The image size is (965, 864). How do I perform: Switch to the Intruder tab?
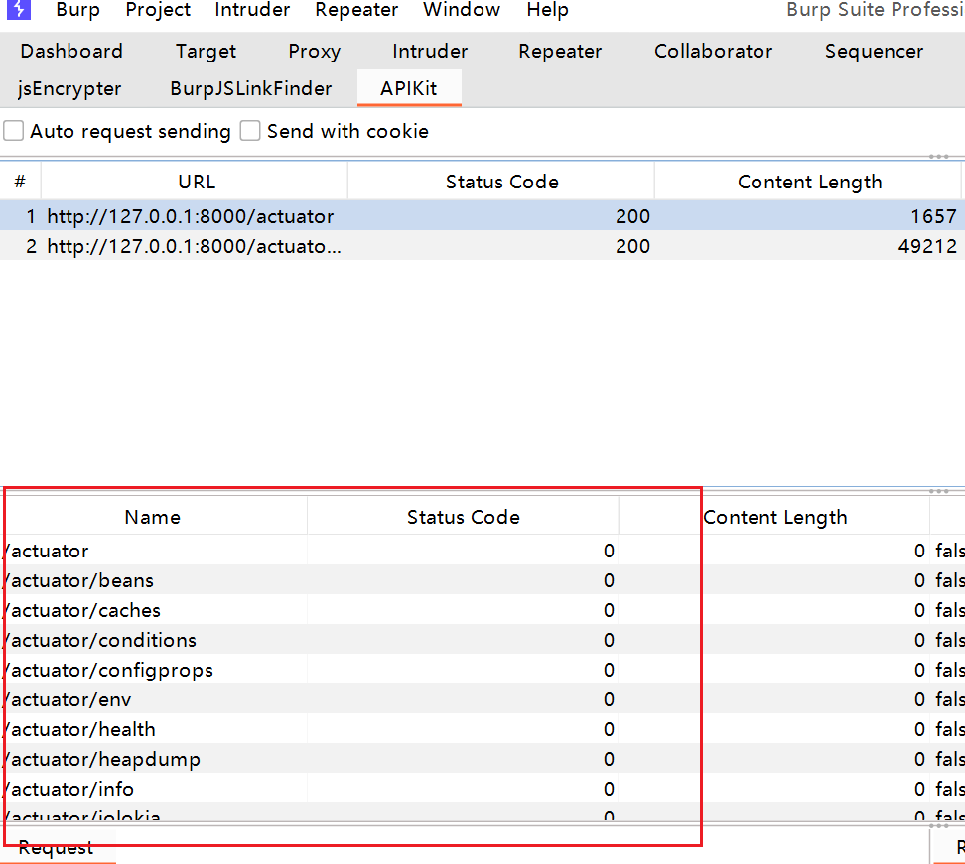click(430, 51)
